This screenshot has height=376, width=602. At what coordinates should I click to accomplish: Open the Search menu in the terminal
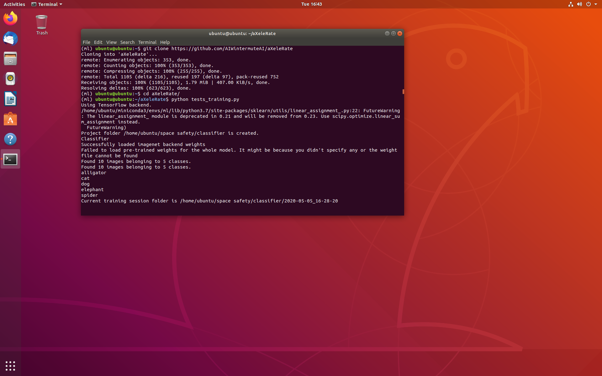[x=127, y=42]
